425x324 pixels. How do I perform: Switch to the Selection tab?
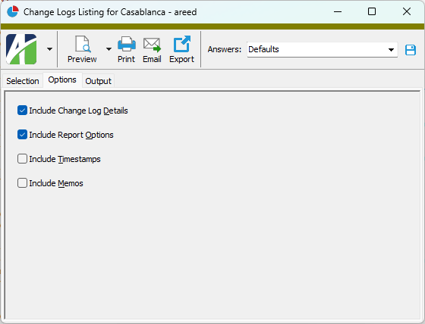(x=23, y=81)
